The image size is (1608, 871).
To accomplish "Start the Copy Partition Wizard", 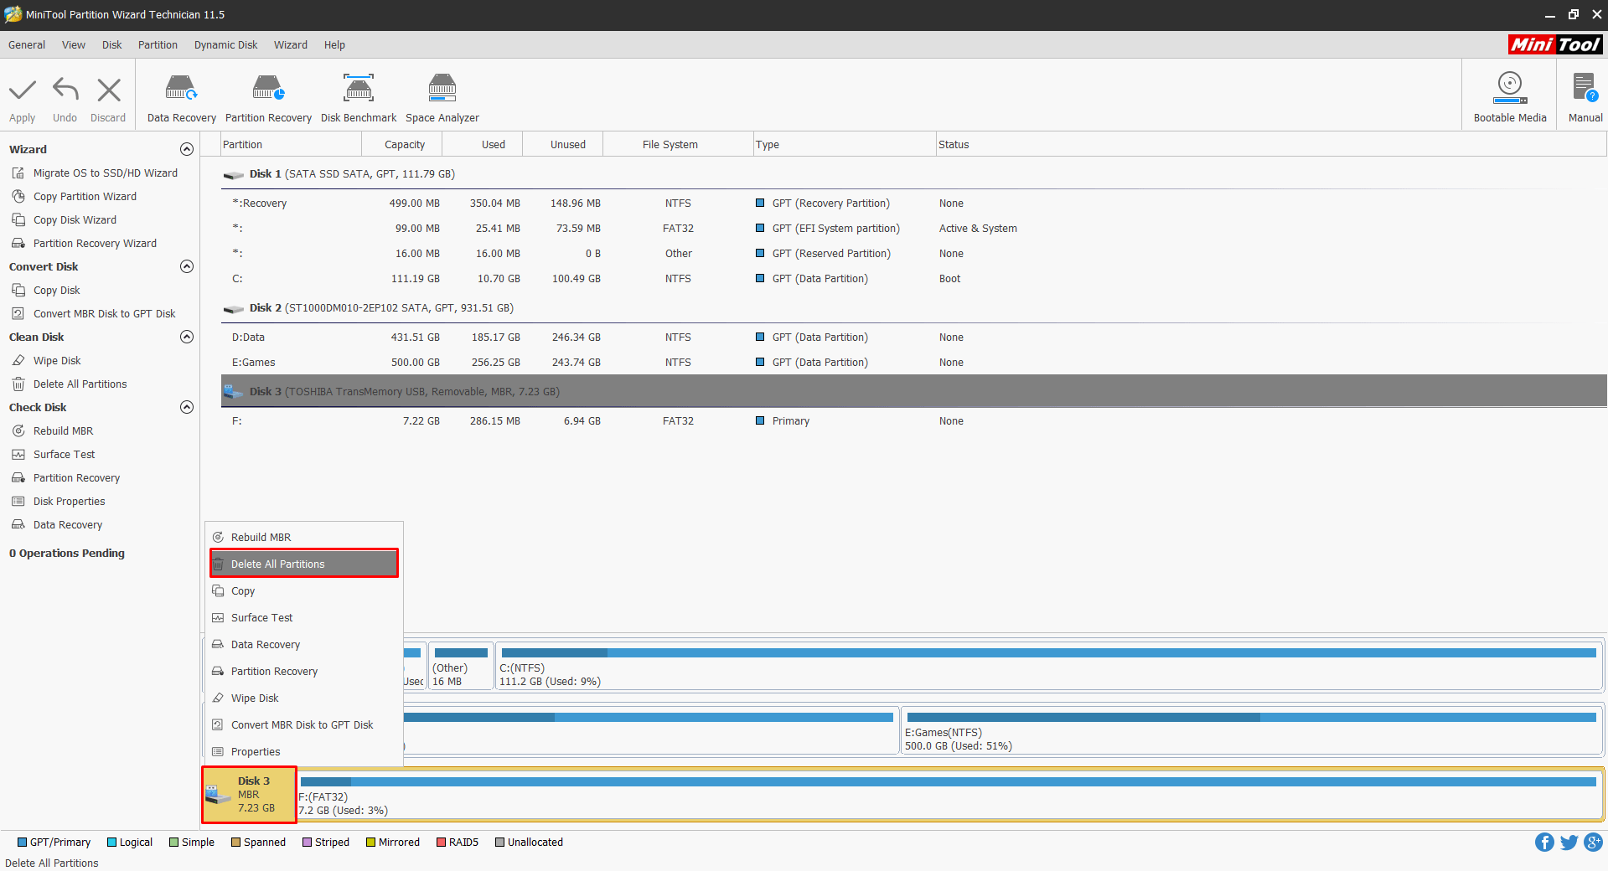I will (x=85, y=197).
